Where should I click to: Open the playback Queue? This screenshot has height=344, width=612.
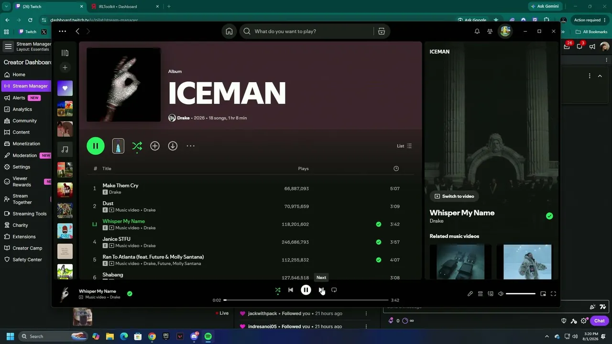point(480,294)
